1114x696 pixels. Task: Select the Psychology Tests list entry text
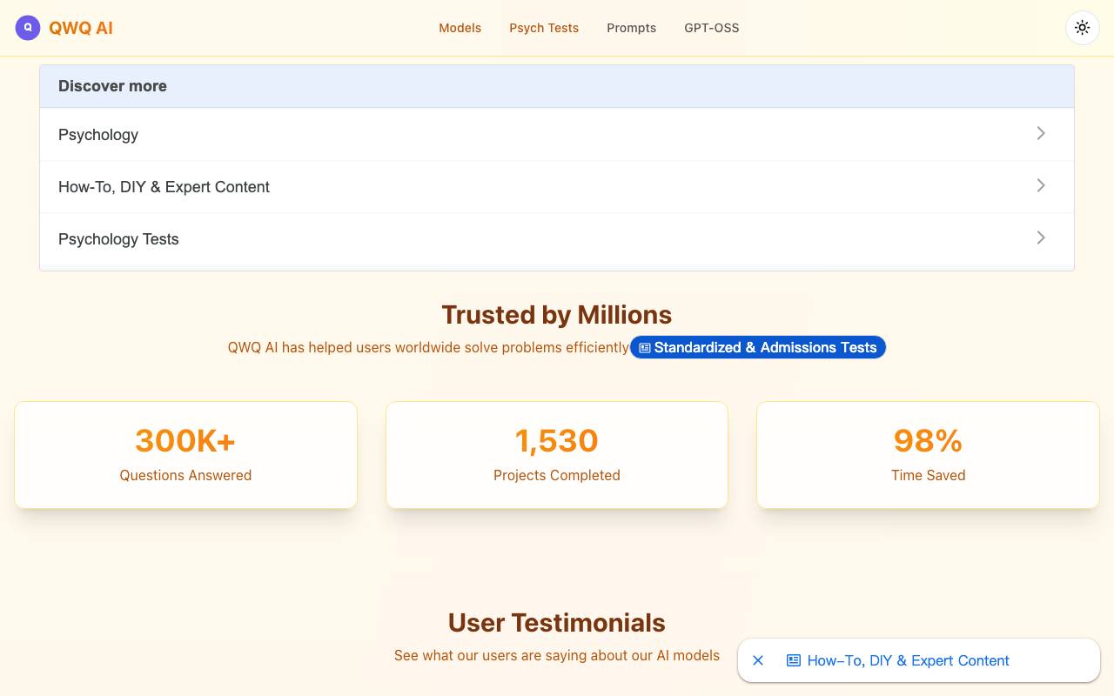[118, 239]
